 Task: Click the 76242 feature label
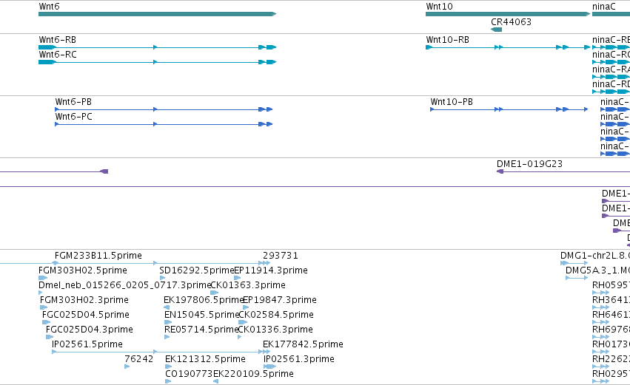pos(138,359)
